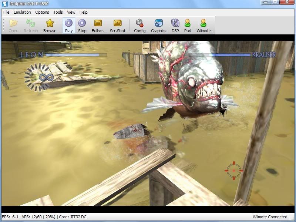Open the Graphics plugin settings

tap(159, 26)
